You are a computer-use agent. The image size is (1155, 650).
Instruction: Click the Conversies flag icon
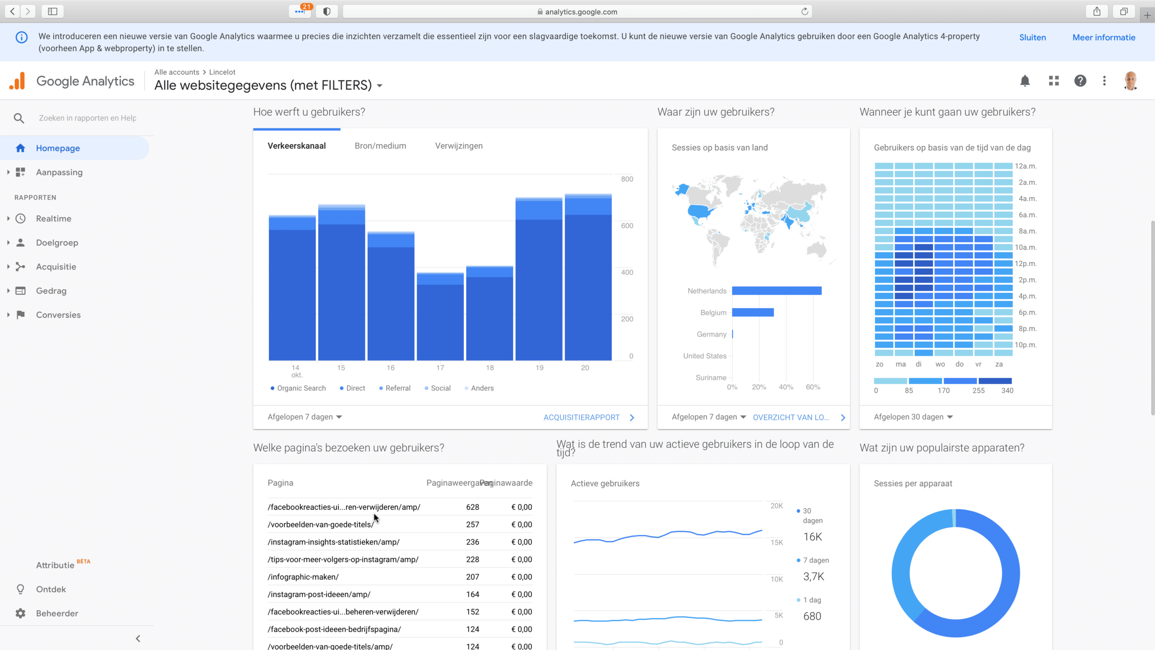pyautogui.click(x=20, y=315)
